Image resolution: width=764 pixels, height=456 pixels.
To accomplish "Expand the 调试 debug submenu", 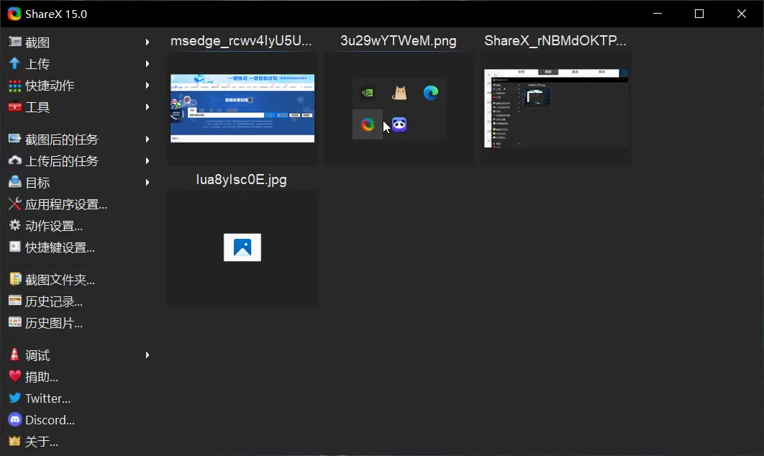I will point(148,355).
